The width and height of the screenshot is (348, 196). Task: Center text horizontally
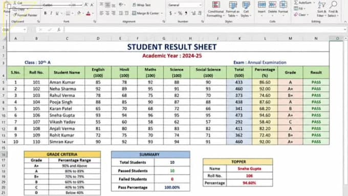coord(107,13)
